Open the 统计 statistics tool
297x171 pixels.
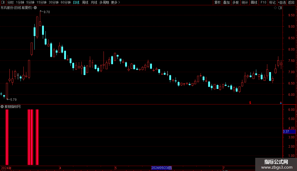[245, 2]
